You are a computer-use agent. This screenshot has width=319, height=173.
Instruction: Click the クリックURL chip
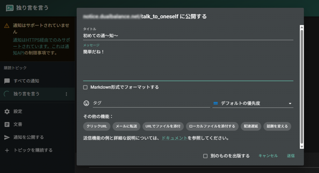(97, 126)
